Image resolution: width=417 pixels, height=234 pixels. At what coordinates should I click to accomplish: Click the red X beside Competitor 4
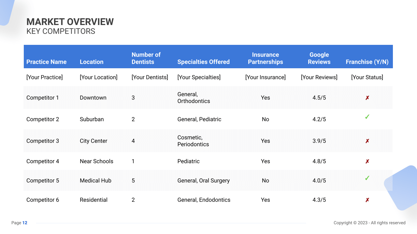(x=367, y=161)
